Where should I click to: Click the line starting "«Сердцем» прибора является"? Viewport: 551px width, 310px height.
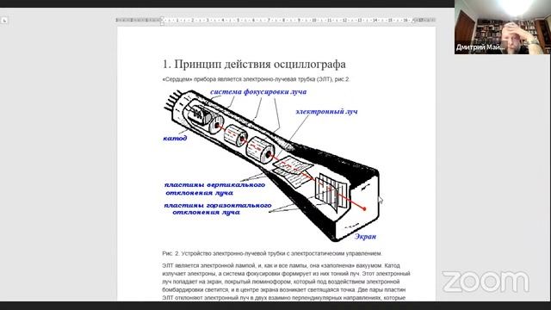pos(256,79)
